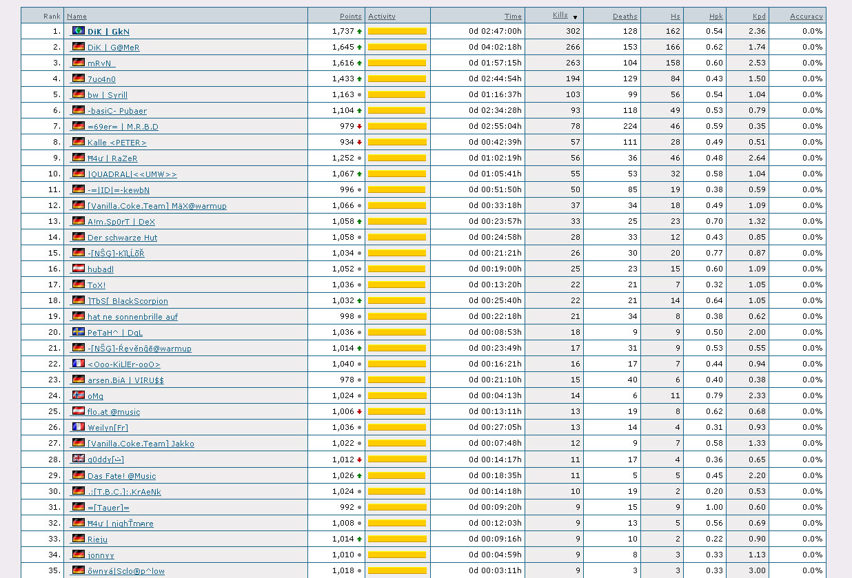The height and width of the screenshot is (578, 852).
Task: Click the French flag next to Weilyn[Fr]
Action: (79, 427)
